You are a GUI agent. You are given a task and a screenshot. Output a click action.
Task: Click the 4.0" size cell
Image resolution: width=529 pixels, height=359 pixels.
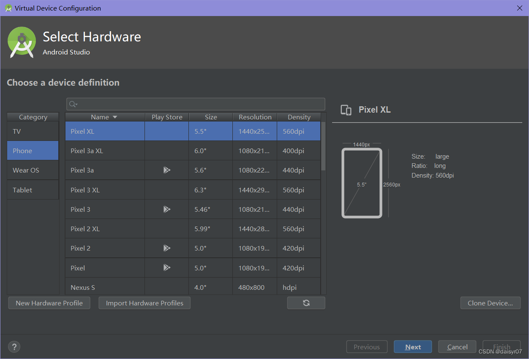pyautogui.click(x=211, y=287)
